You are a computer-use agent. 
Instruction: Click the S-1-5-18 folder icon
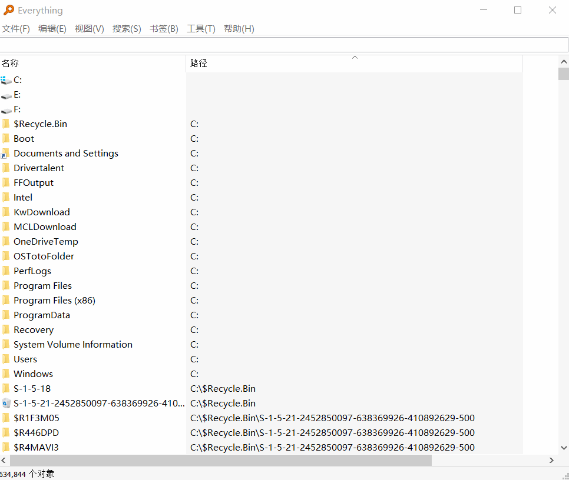(6, 389)
